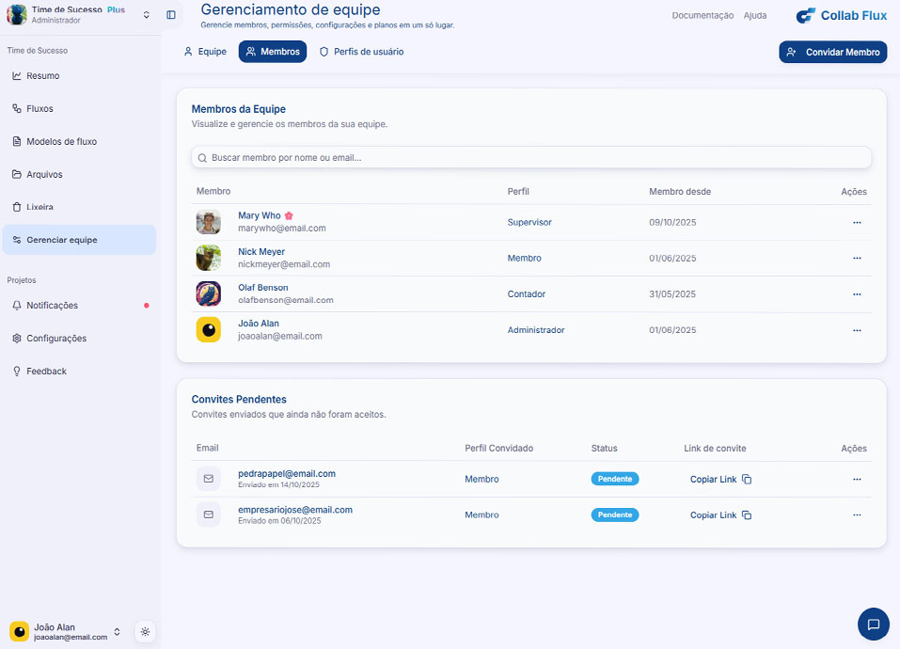Open the chat support bubble icon
Screen dimensions: 900x649
pos(873,624)
